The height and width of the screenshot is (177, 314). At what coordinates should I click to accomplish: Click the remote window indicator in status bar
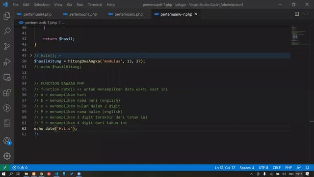click(5, 168)
